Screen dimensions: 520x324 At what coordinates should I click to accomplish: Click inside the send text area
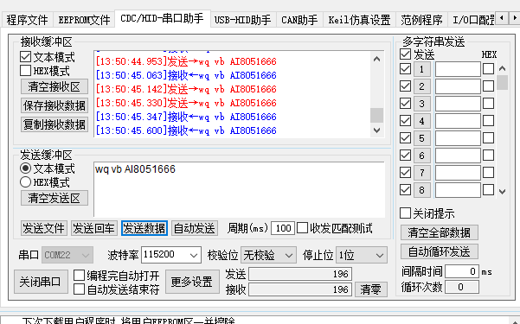(239, 189)
